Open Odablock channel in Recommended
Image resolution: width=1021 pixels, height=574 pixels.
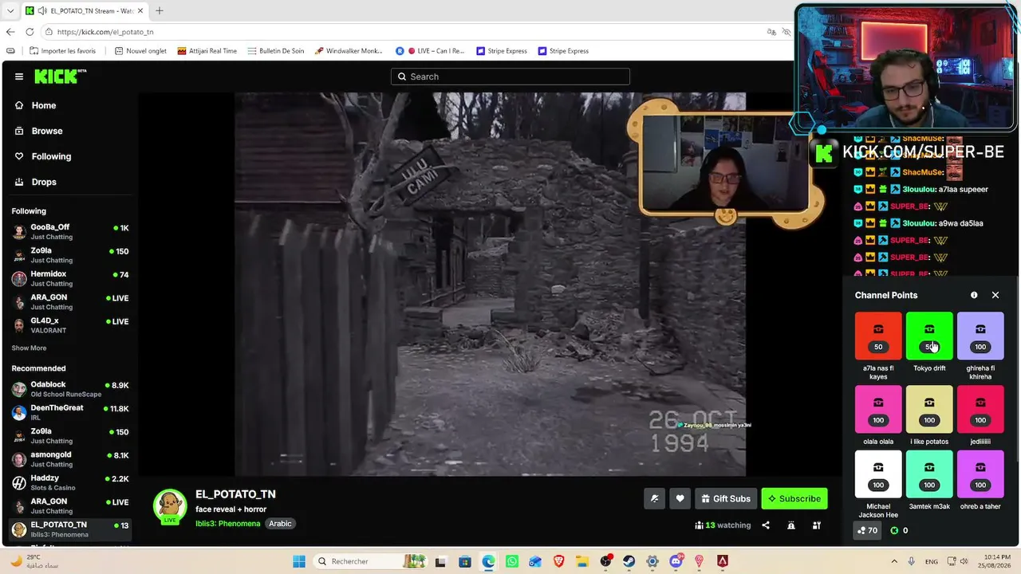click(x=70, y=390)
